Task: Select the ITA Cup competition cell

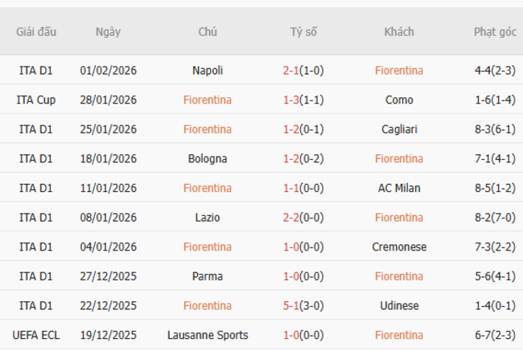Action: (36, 100)
